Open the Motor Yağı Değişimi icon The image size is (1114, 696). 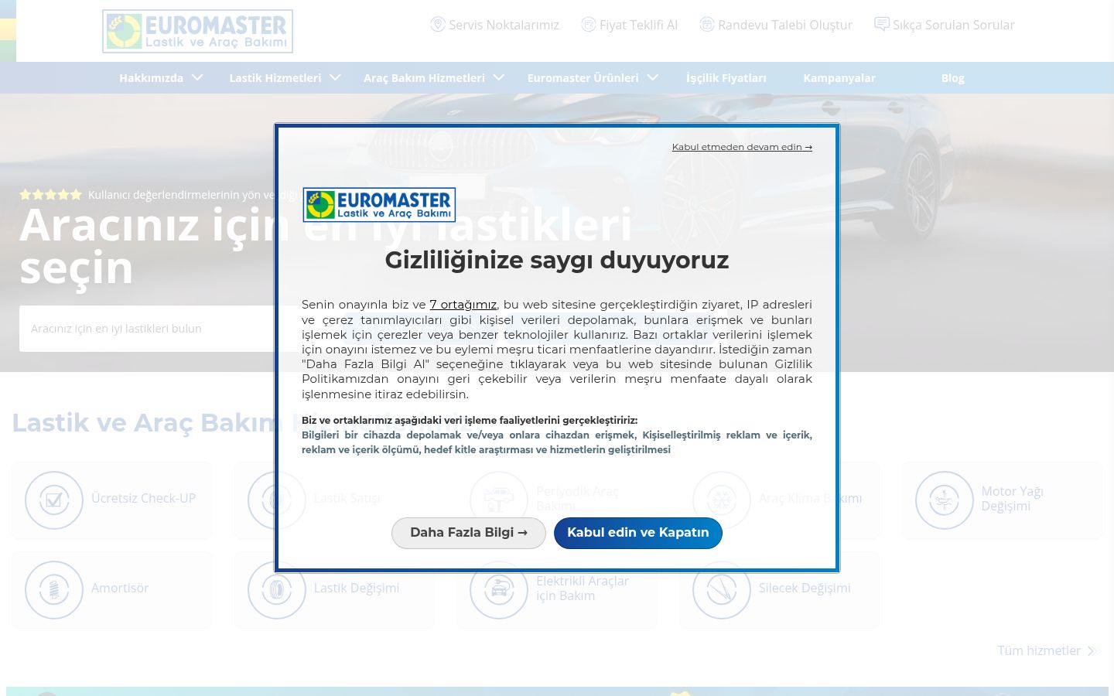(x=945, y=500)
